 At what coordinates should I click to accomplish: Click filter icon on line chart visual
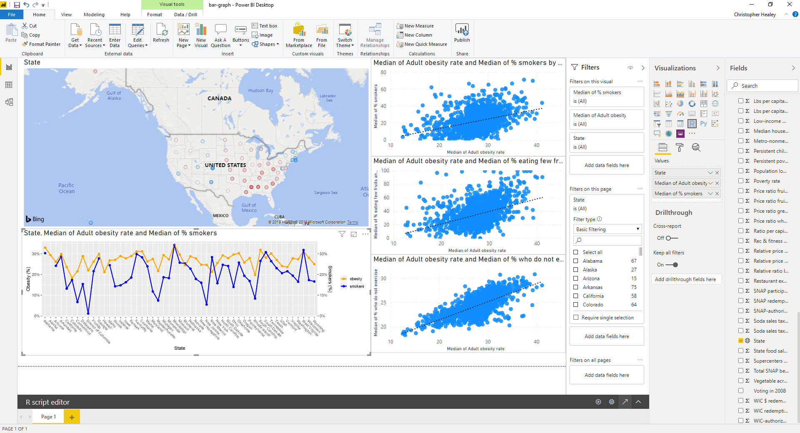[342, 234]
